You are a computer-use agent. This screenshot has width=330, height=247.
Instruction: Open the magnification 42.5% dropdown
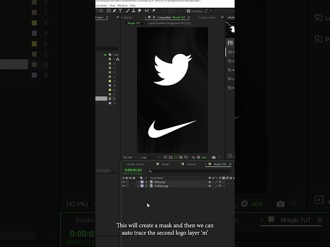pyautogui.click(x=130, y=157)
